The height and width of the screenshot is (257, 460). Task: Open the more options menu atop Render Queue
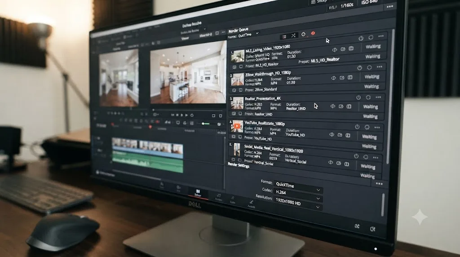[381, 36]
